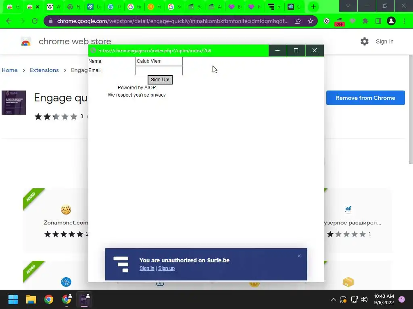Click the sync update tray icon
Screen dimensions: 413x309
coord(343,299)
